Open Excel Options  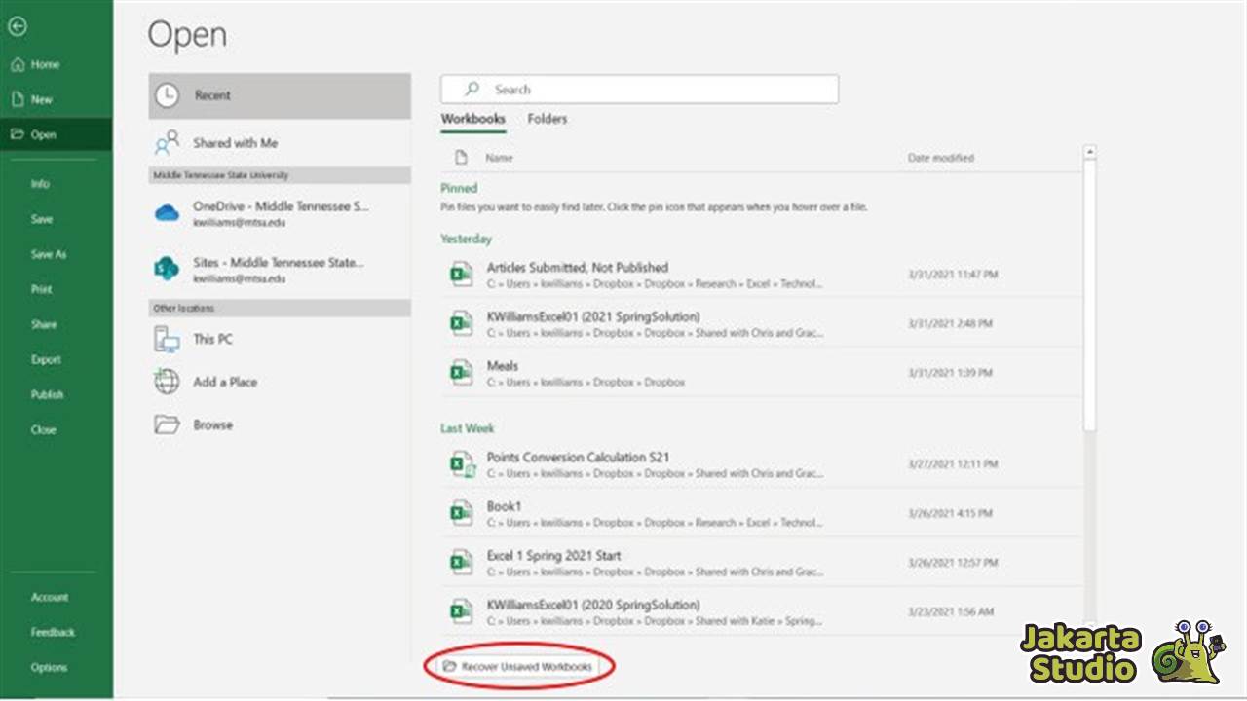pos(50,667)
